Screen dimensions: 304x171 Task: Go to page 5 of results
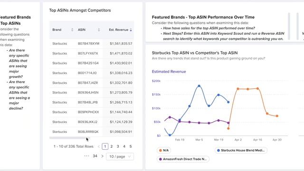pyautogui.click(x=131, y=146)
